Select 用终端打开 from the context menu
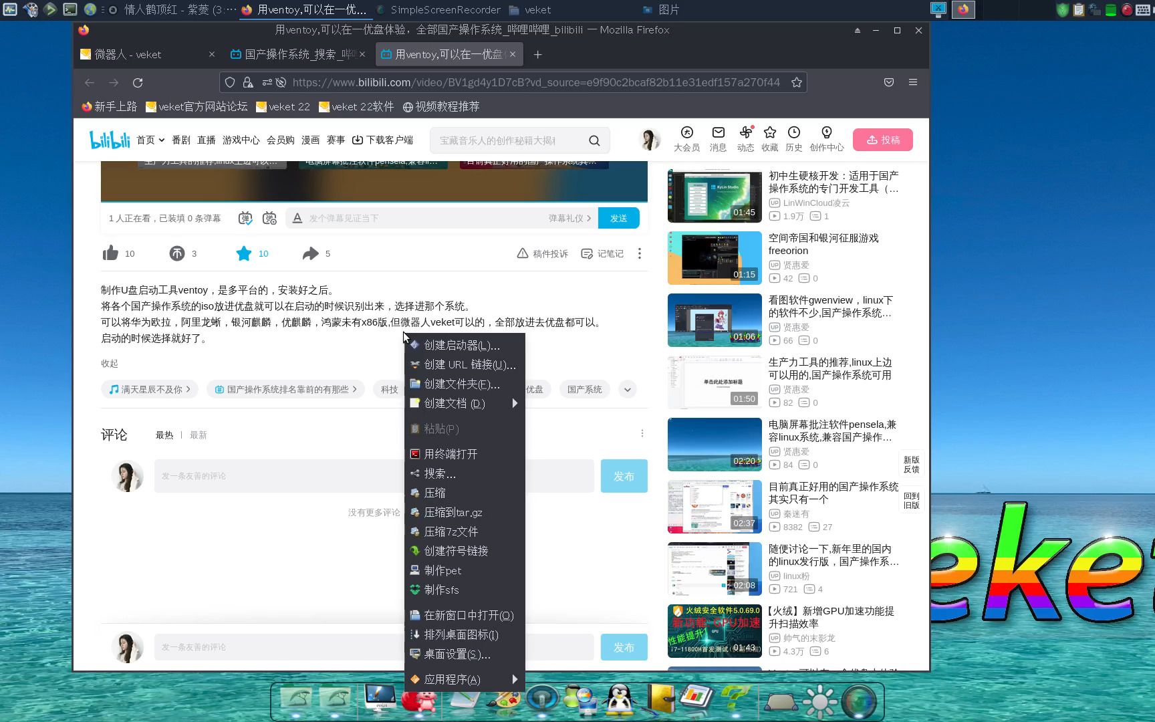 point(452,454)
